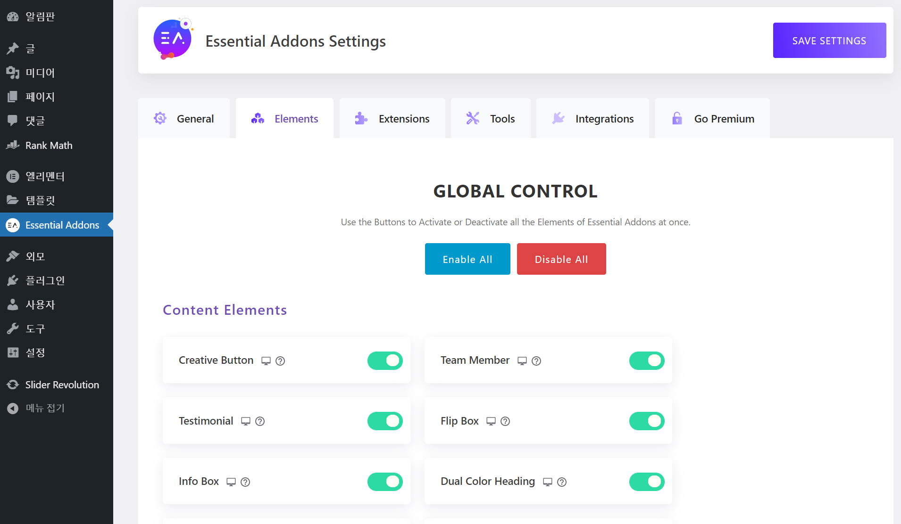Open the Extensions tab
Viewport: 901px width, 524px height.
392,118
